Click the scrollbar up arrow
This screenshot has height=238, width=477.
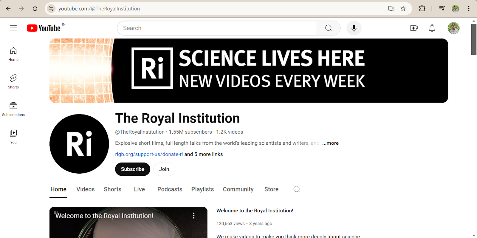coord(474,21)
